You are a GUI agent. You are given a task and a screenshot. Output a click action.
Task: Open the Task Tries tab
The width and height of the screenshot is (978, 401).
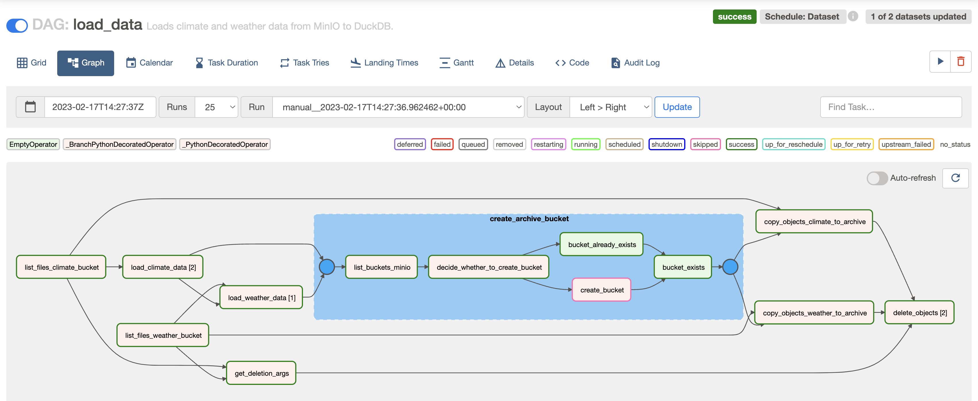pyautogui.click(x=304, y=63)
